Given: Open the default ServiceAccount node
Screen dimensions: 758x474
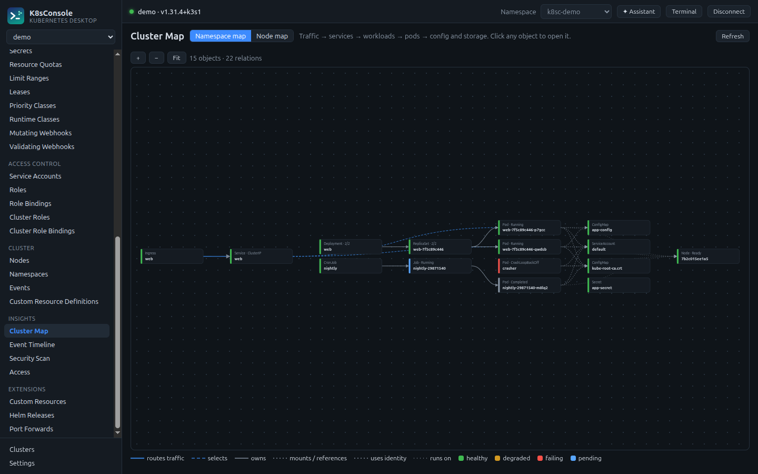Looking at the screenshot, I should [619, 246].
